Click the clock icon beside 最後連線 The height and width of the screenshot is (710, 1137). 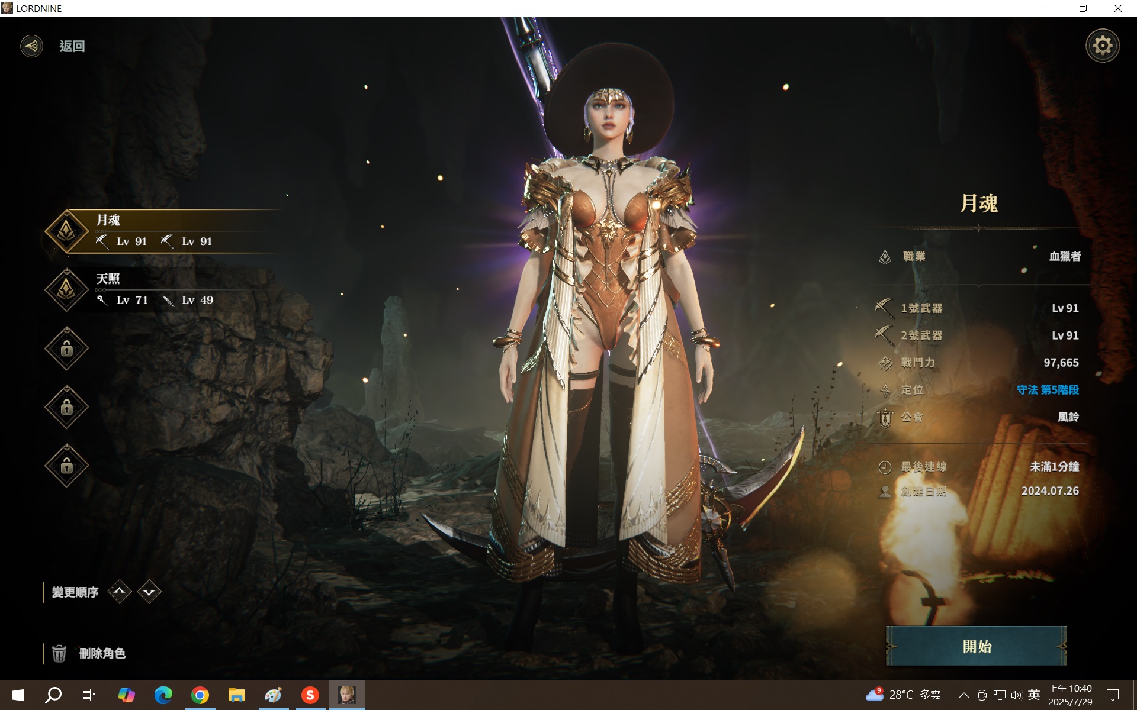885,467
